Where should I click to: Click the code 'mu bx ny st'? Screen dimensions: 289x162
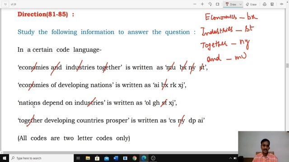tap(186, 67)
